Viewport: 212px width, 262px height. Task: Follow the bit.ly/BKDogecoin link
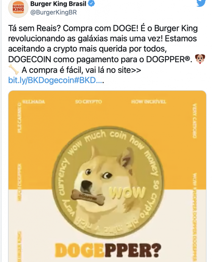(x=55, y=81)
